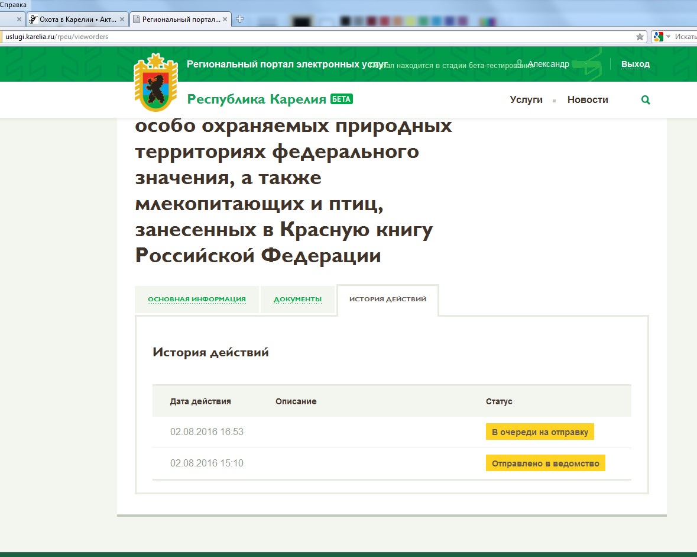Open a new browser tab with plus icon
This screenshot has height=557, width=697.
click(x=239, y=19)
